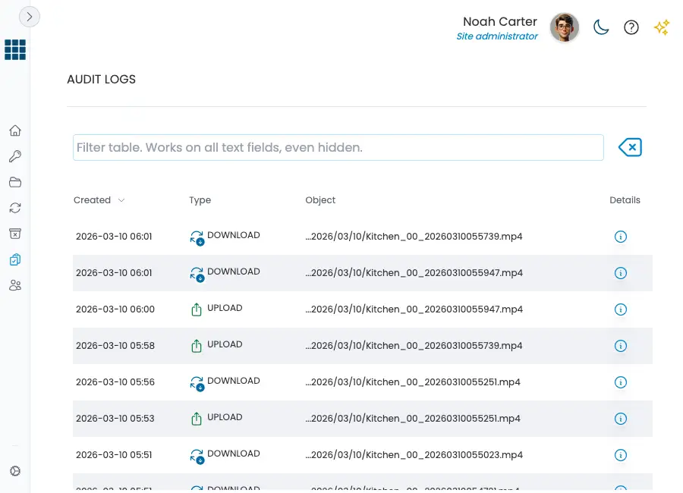Image resolution: width=683 pixels, height=493 pixels.
Task: Switch to the Details column header
Action: coord(625,200)
